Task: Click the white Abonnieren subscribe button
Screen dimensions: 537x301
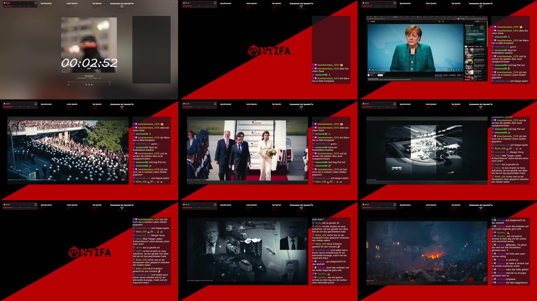Action: [x=380, y=75]
